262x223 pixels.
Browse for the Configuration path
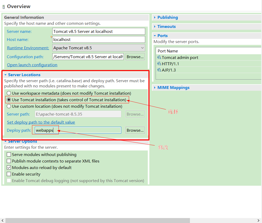click(x=135, y=57)
